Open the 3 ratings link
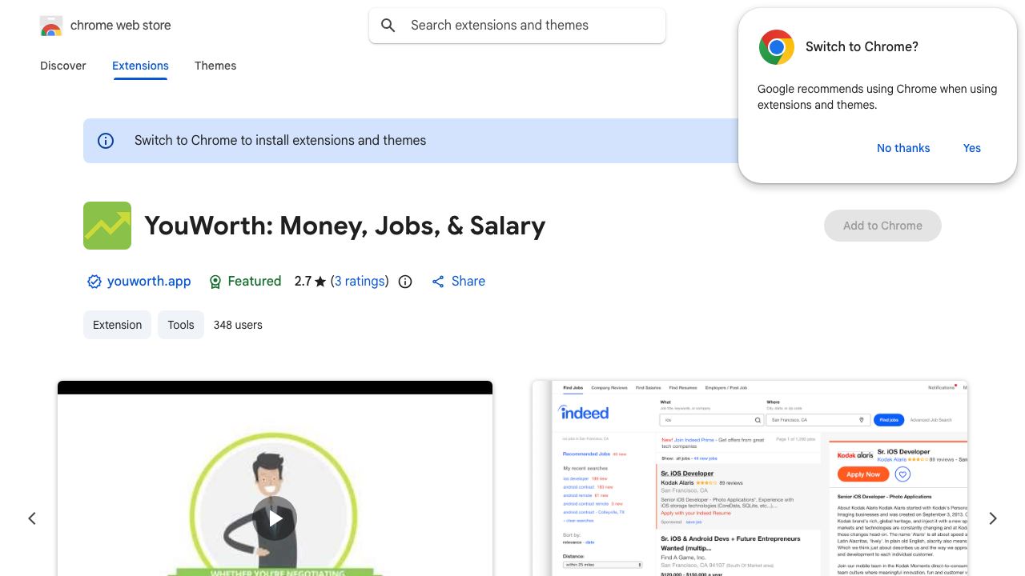Image resolution: width=1025 pixels, height=576 pixels. click(360, 281)
